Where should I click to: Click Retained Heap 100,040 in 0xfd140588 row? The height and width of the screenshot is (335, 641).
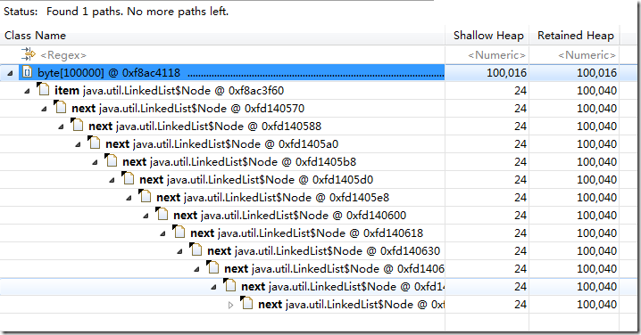pyautogui.click(x=596, y=127)
